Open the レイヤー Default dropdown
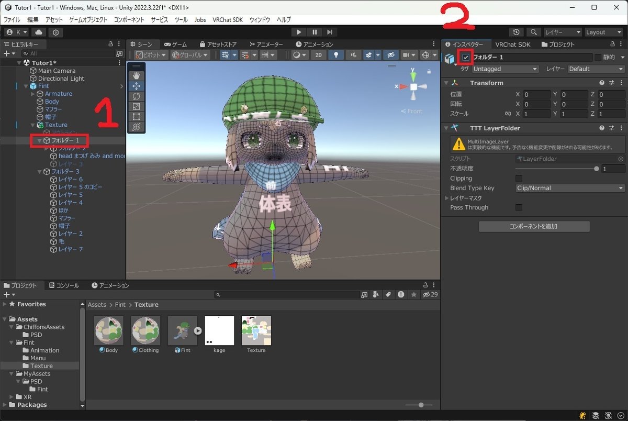Image resolution: width=628 pixels, height=421 pixels. tap(596, 69)
